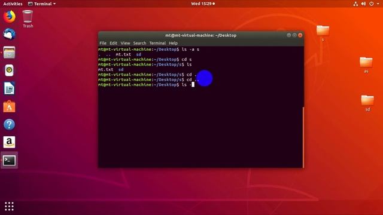Maximize the terminal window
Image resolution: width=383 pixels, height=215 pixels.
coord(294,35)
